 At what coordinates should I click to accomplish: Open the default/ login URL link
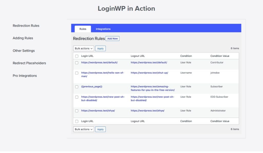[x=99, y=62]
